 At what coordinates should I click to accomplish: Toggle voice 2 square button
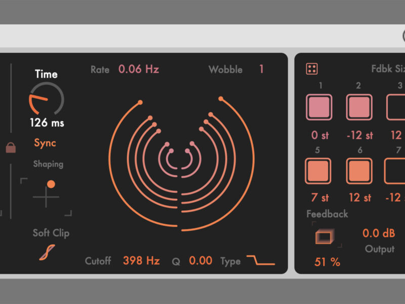click(x=359, y=107)
